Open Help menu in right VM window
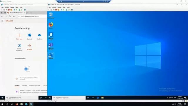This screenshot has height=106, width=188. coord(68,7)
